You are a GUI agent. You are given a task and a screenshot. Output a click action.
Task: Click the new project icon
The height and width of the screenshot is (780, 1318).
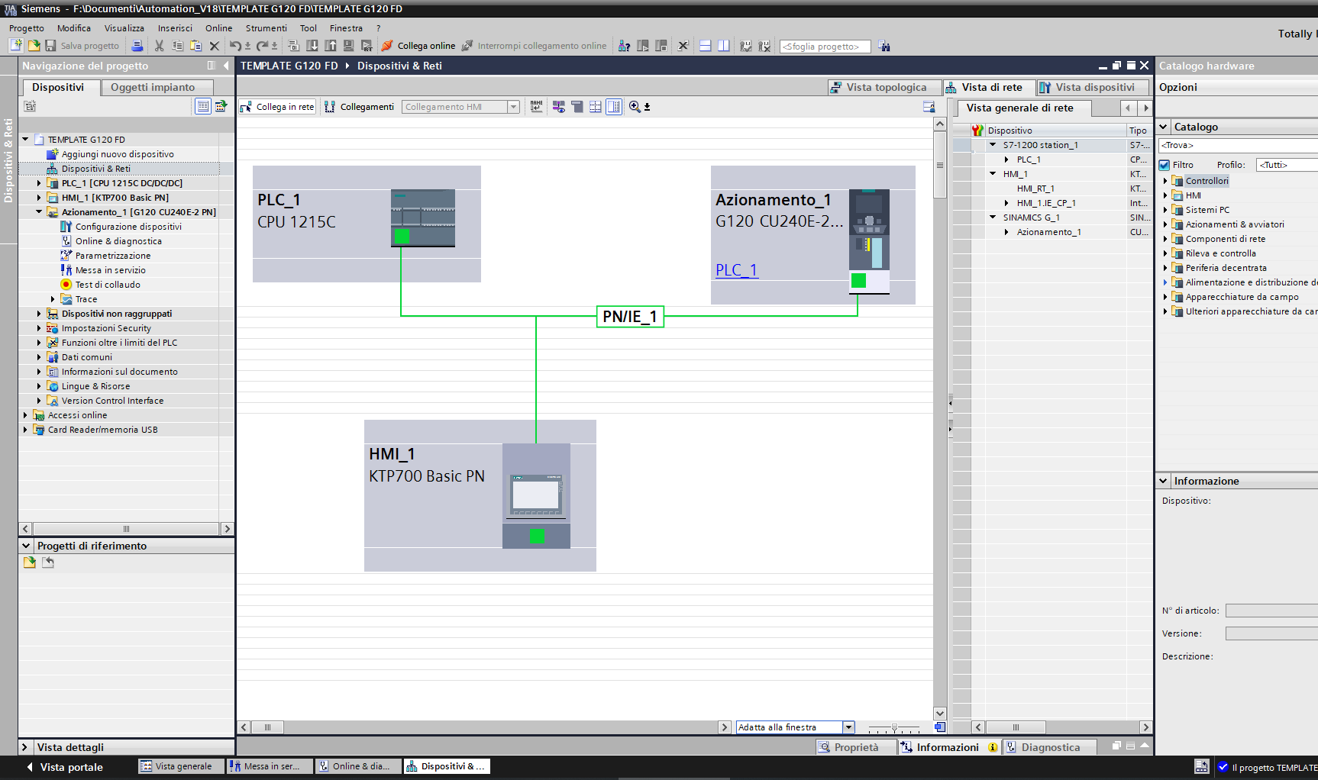tap(15, 46)
